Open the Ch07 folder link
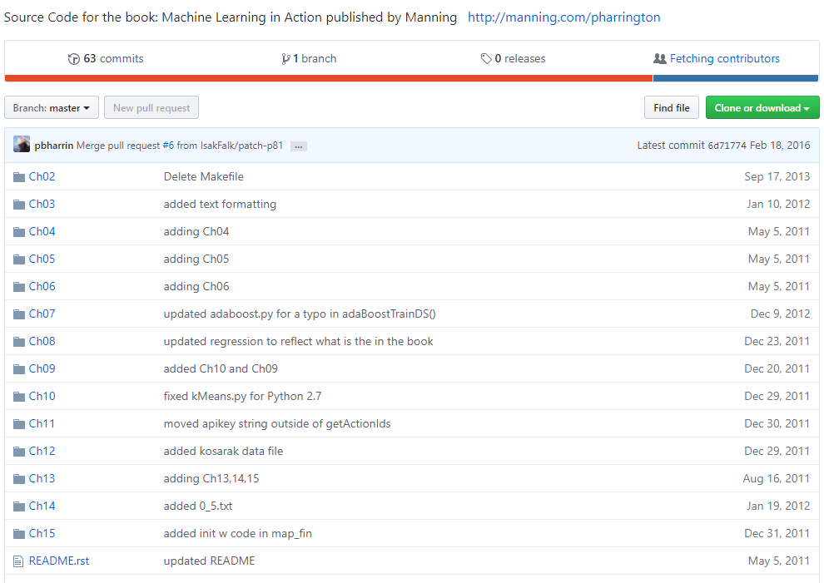This screenshot has height=583, width=824. [42, 314]
